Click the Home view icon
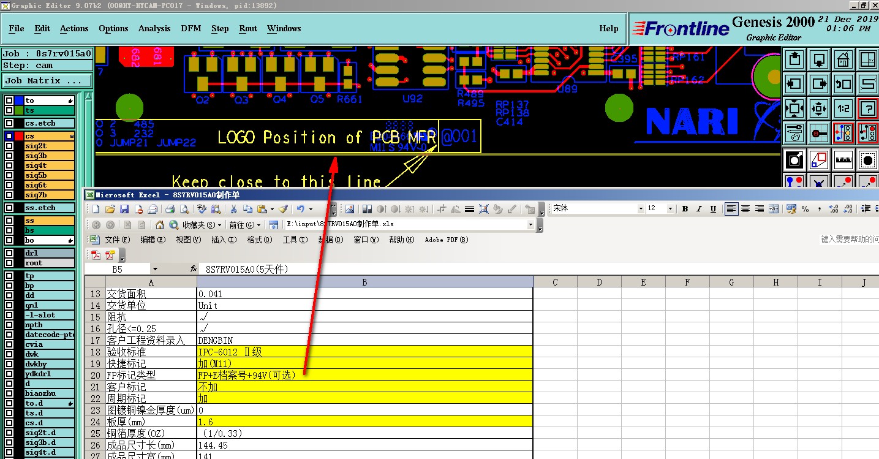879x459 pixels. pos(843,60)
